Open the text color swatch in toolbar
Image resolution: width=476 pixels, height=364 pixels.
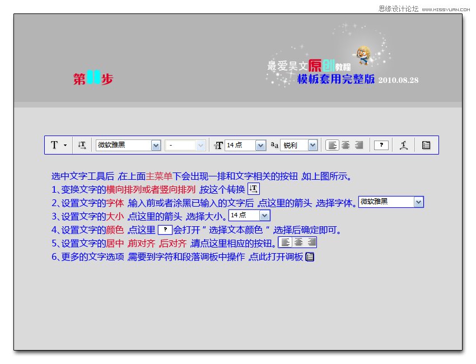[381, 146]
